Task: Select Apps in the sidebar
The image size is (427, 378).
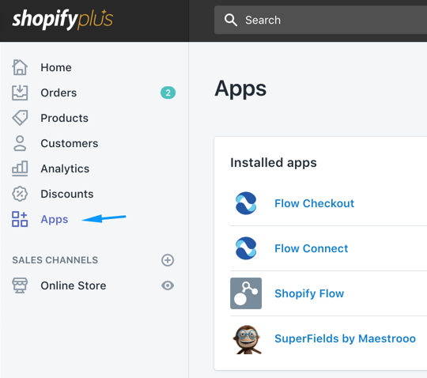Action: coord(55,220)
